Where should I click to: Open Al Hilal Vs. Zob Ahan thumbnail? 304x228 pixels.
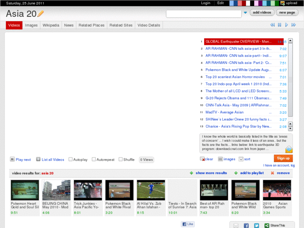click(151, 190)
